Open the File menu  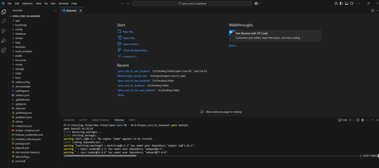click(10, 3)
